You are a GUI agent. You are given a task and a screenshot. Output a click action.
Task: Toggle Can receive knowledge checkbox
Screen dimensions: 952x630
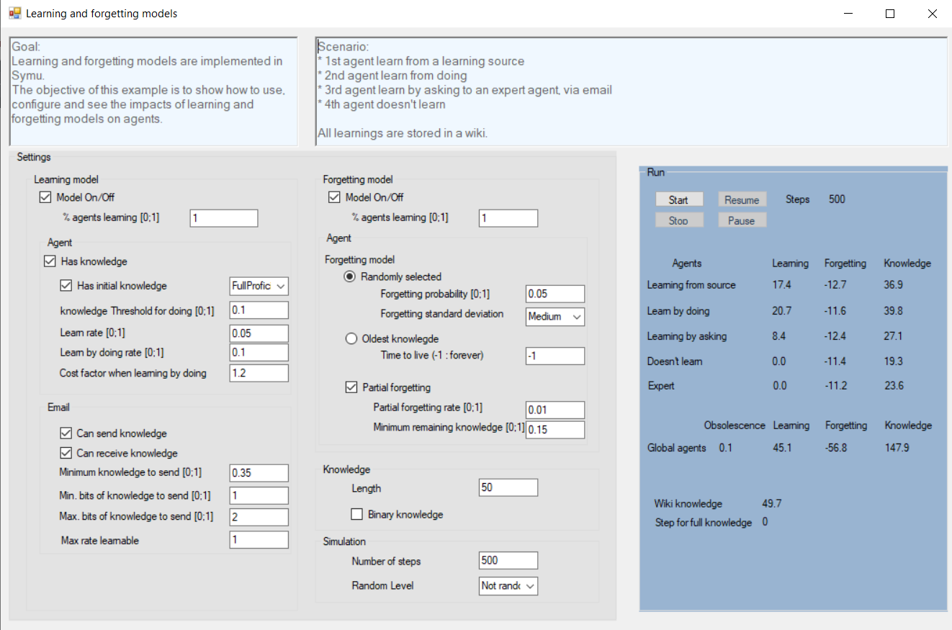click(x=66, y=454)
